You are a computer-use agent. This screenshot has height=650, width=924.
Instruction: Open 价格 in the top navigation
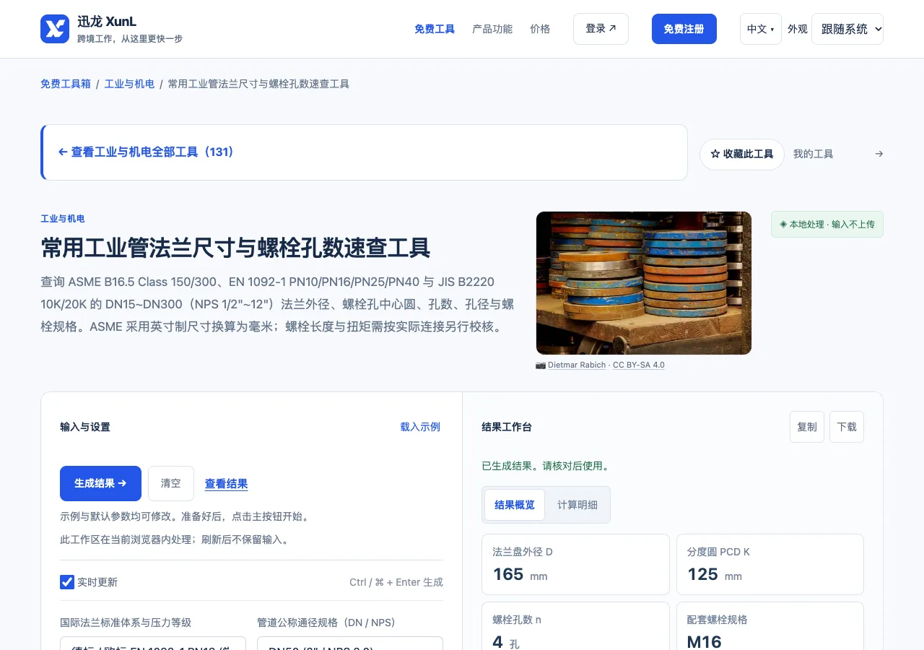coord(540,29)
